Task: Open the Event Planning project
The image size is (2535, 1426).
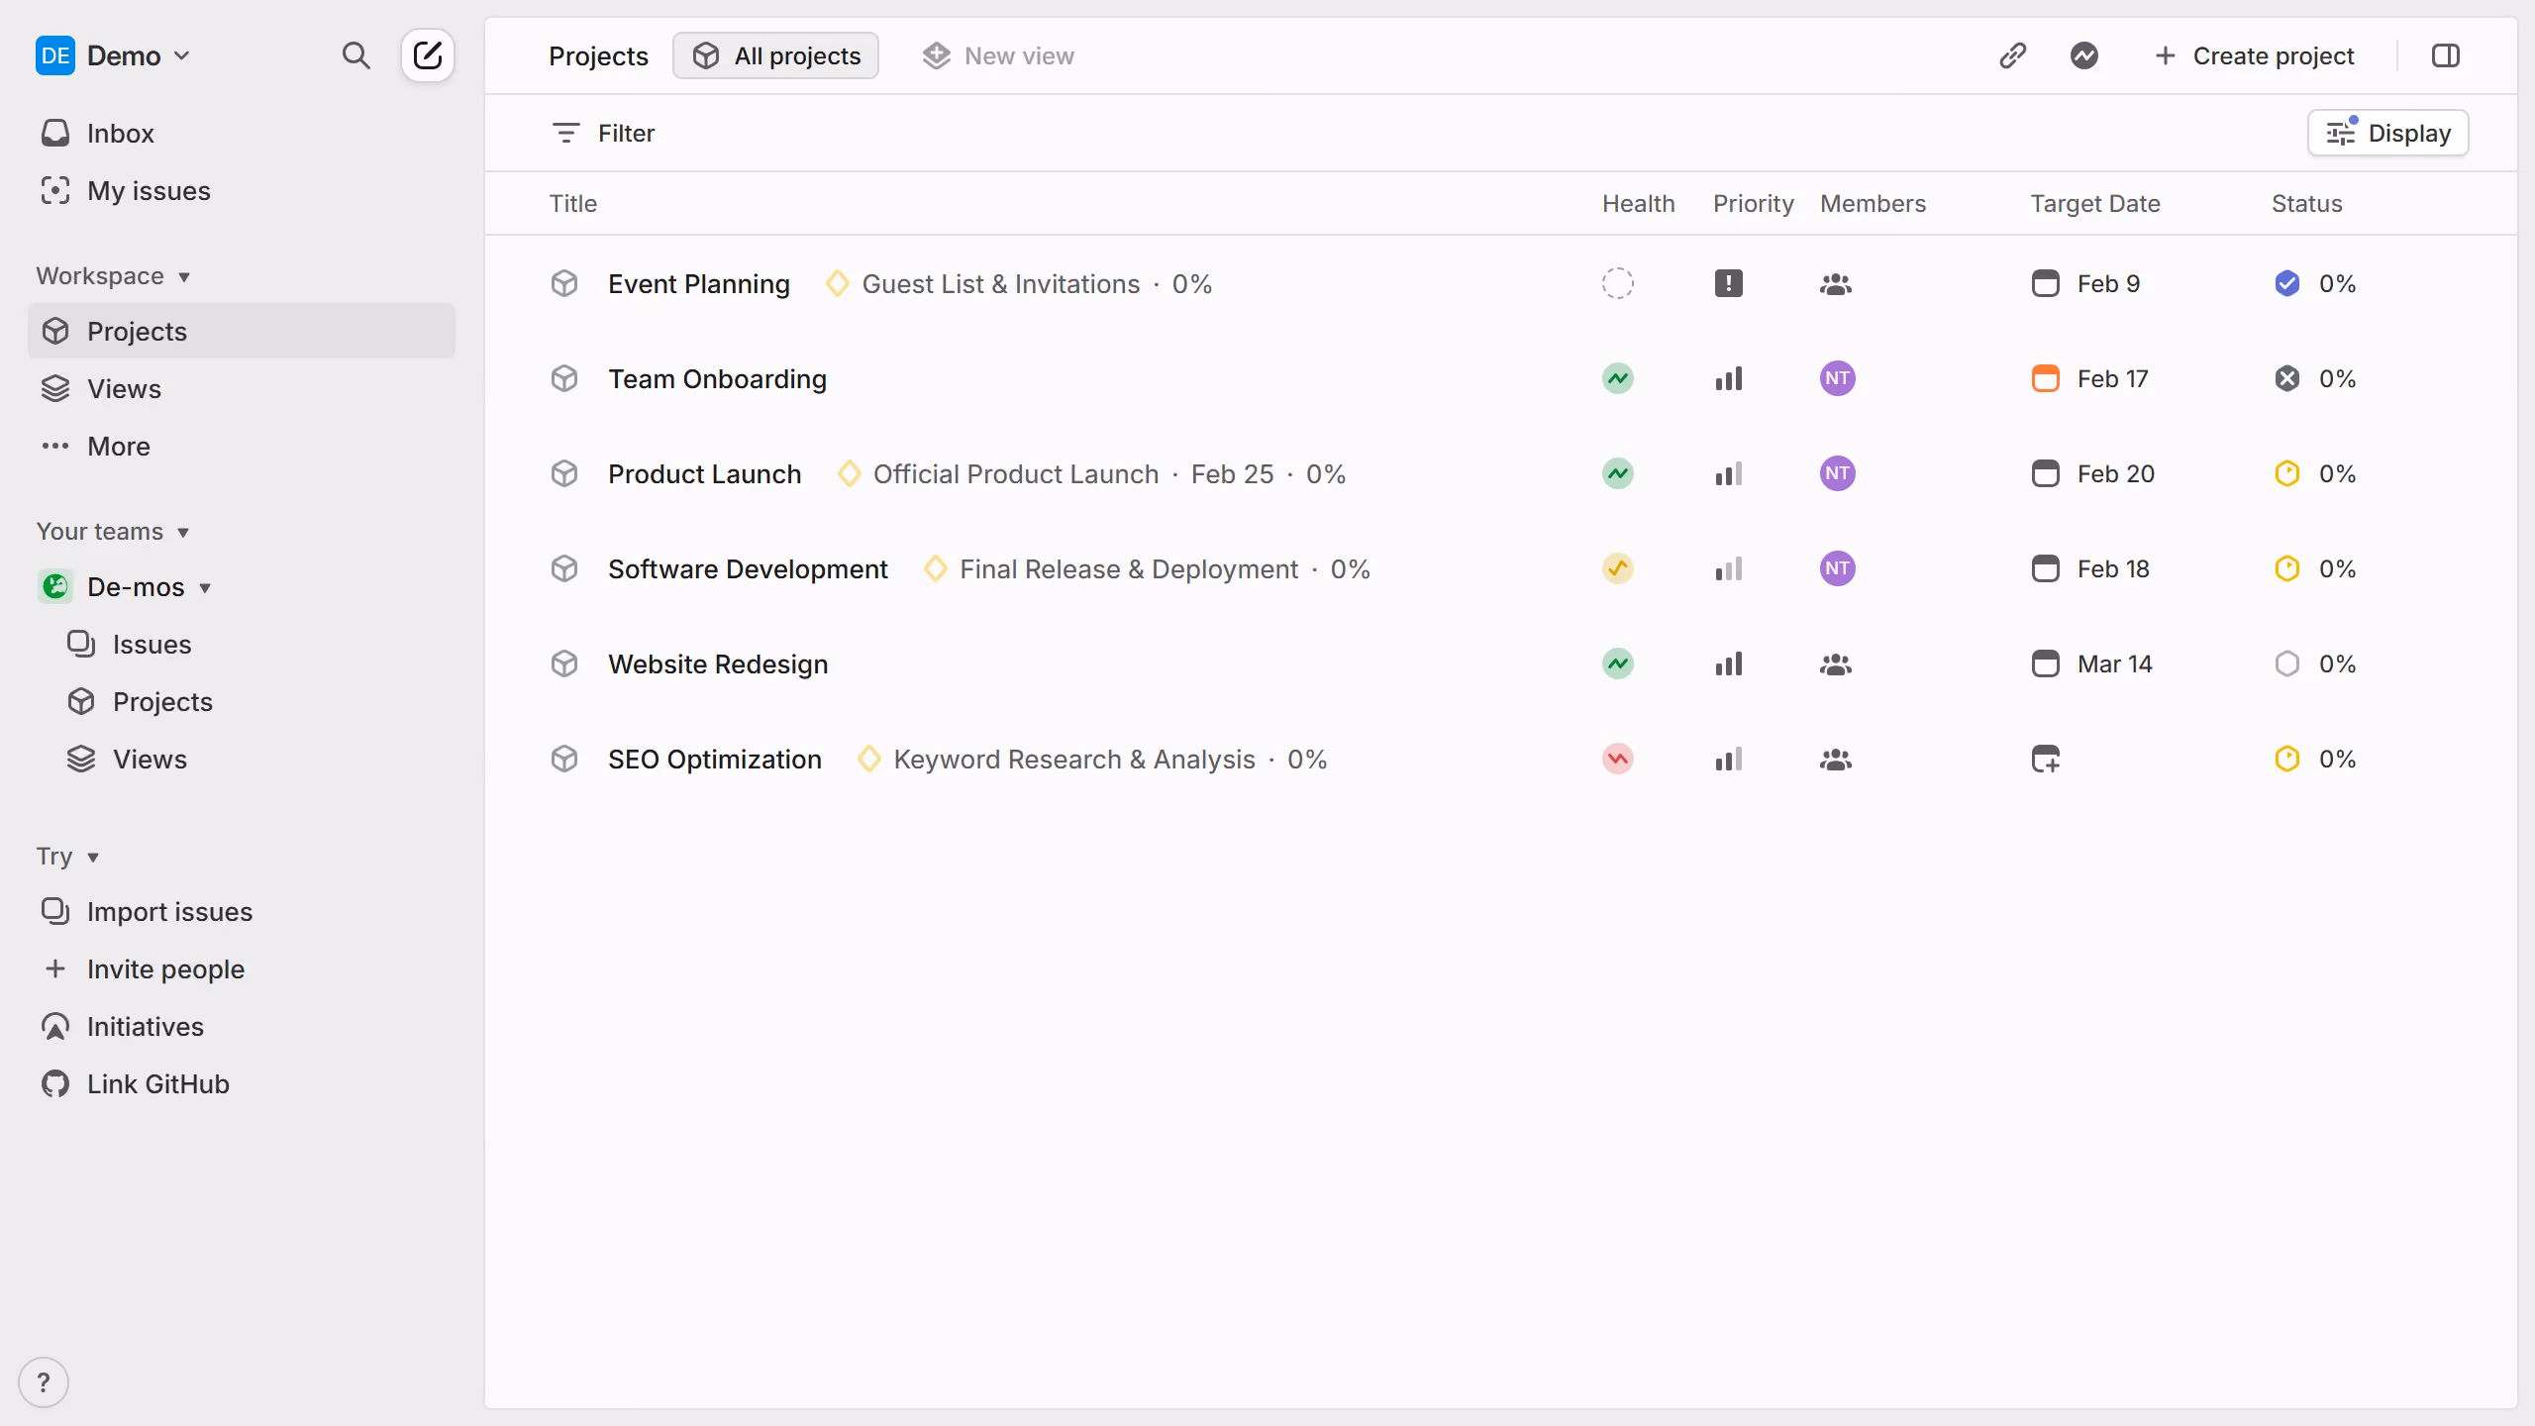Action: point(699,283)
